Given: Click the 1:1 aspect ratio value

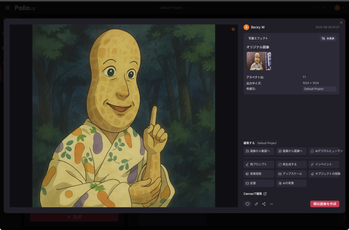Looking at the screenshot, I should (x=304, y=77).
